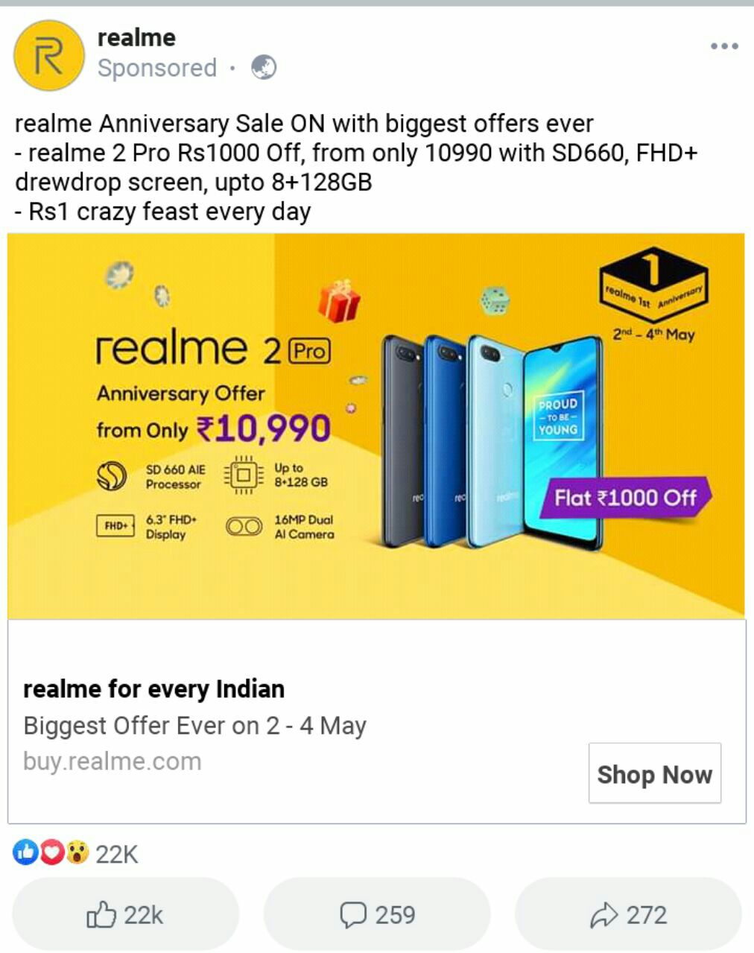Click the red heart reaction icon
754x953 pixels.
[x=51, y=852]
